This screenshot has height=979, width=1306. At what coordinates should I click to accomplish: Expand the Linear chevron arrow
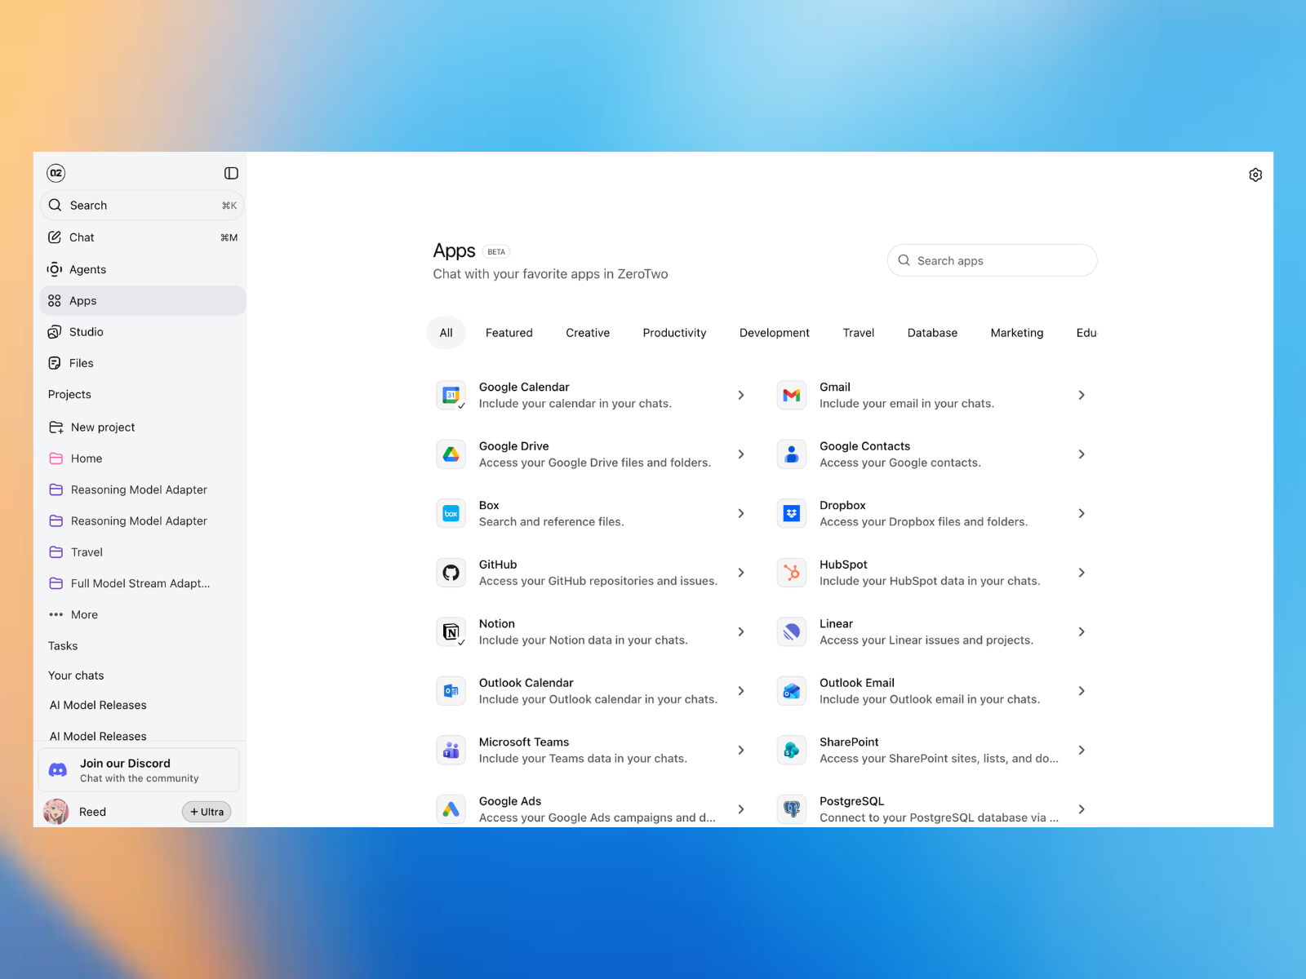1082,632
